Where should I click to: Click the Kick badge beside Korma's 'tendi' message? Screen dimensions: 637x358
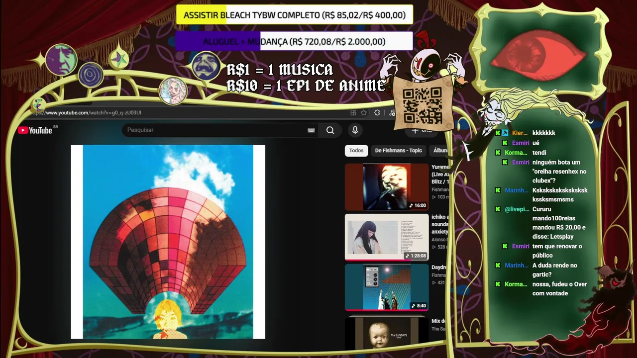(498, 153)
